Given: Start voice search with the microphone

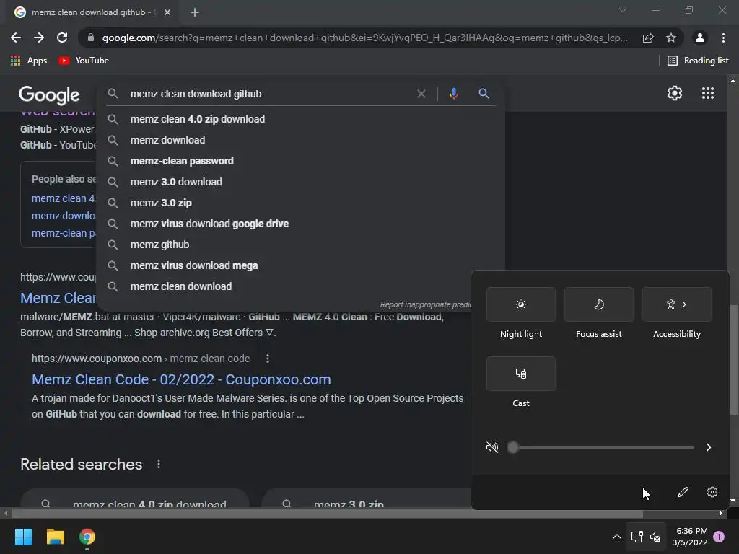Looking at the screenshot, I should (x=453, y=94).
